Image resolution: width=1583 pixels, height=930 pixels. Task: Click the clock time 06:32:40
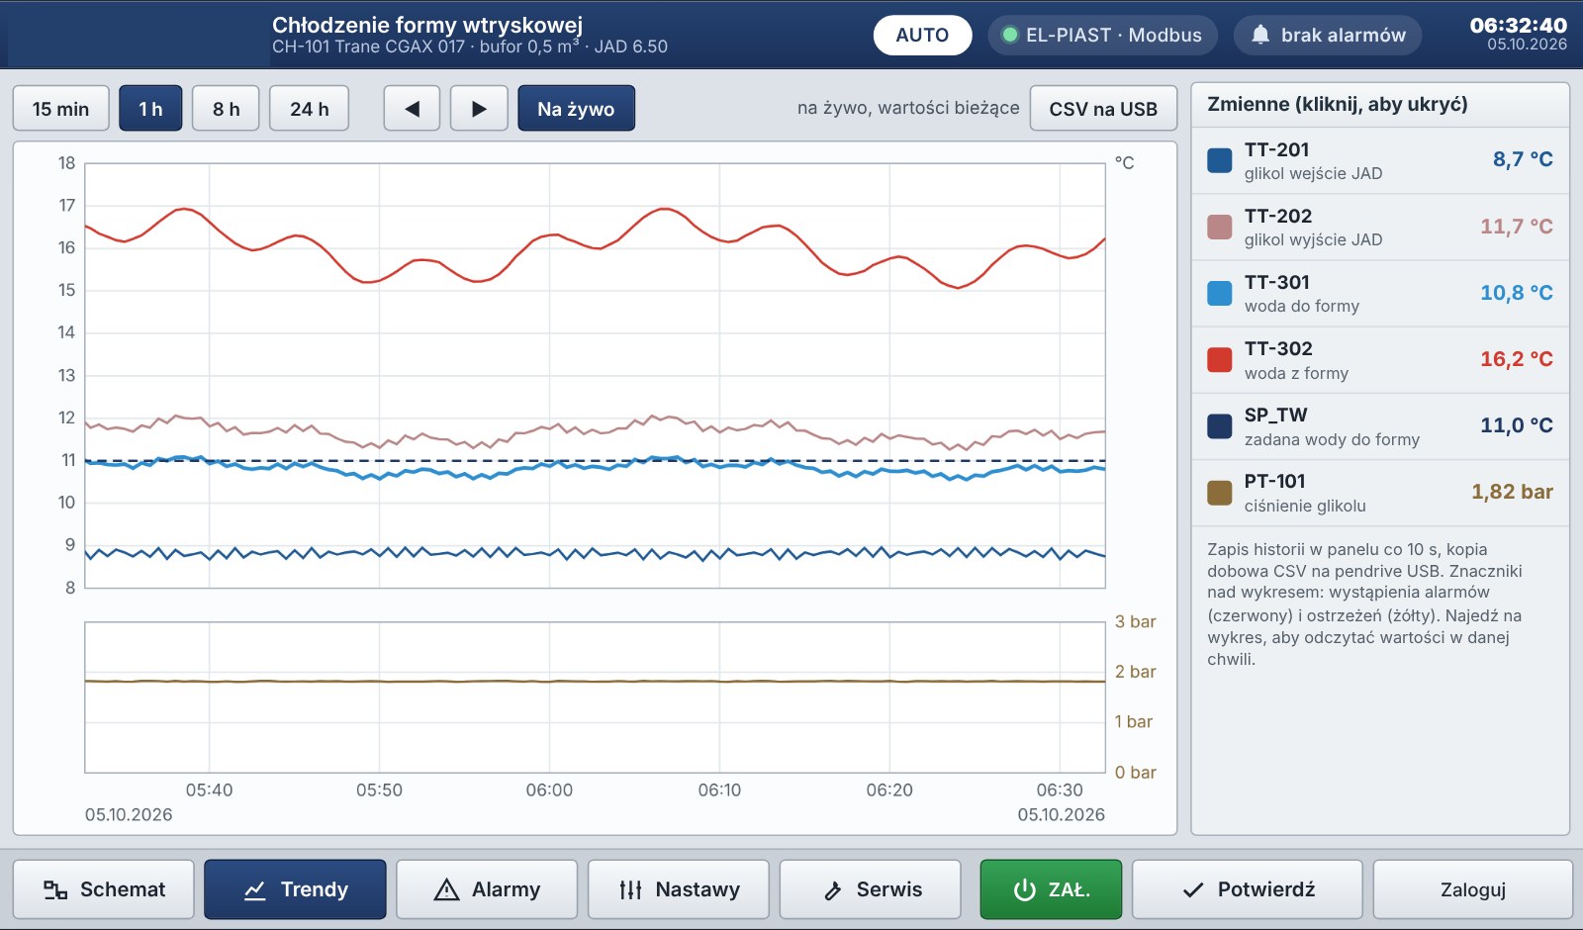(x=1518, y=25)
